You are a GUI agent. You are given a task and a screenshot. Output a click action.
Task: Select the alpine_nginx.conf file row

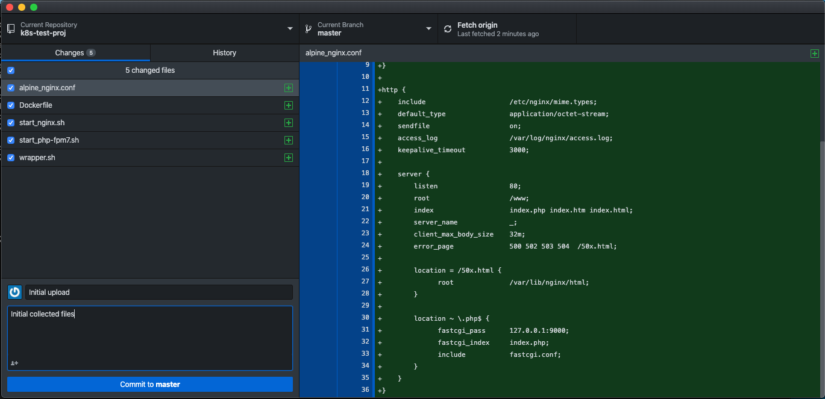150,88
